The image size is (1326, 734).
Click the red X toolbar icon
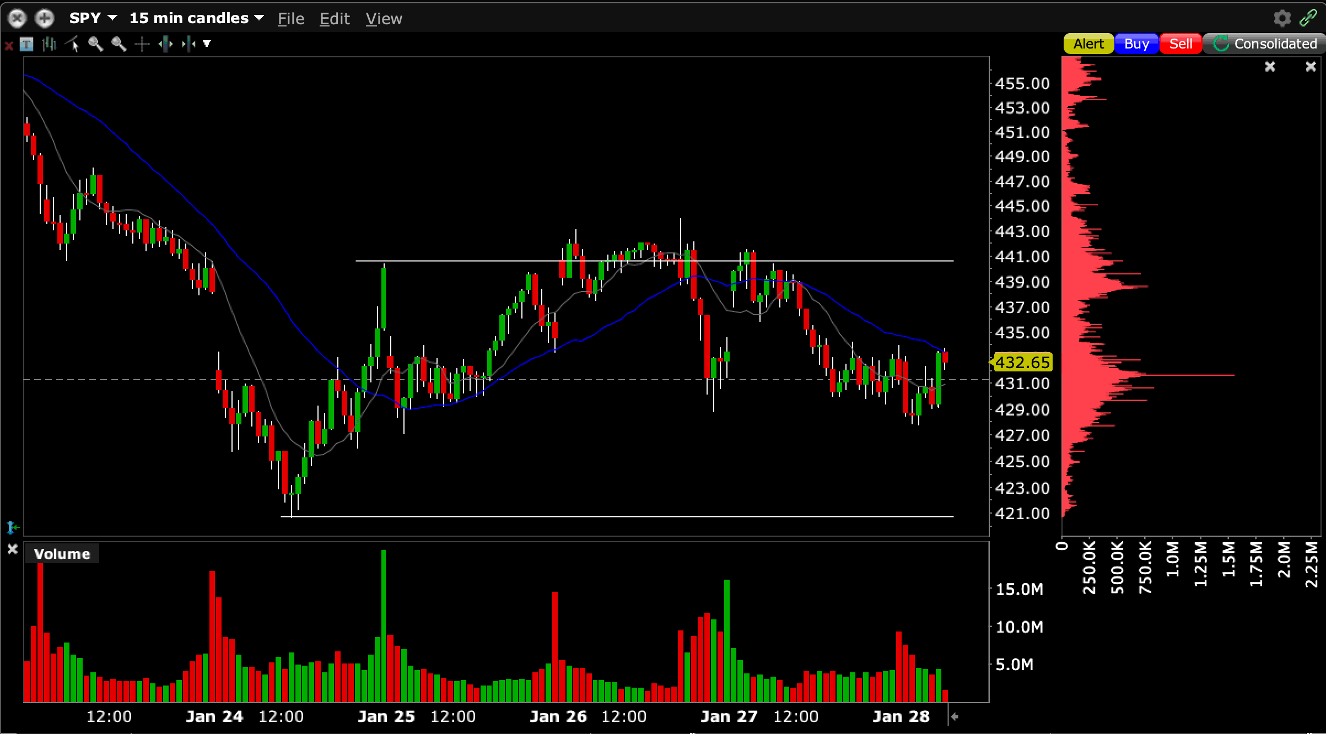[9, 45]
